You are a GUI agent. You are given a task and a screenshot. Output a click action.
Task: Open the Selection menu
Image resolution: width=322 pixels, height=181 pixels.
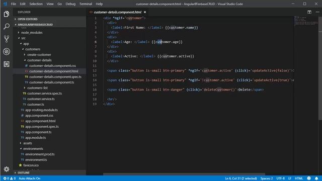point(36,4)
